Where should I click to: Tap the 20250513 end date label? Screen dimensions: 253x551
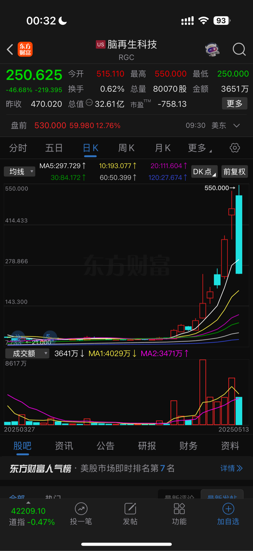[234, 430]
